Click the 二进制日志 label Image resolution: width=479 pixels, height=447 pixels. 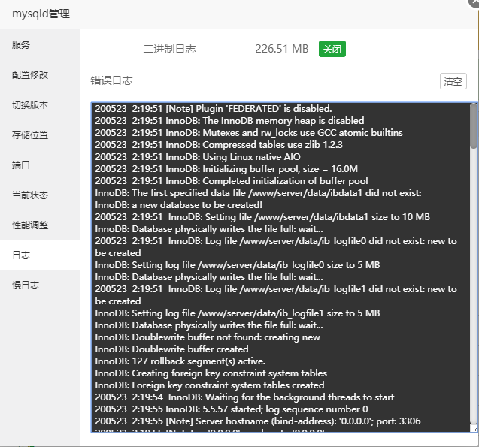169,49
